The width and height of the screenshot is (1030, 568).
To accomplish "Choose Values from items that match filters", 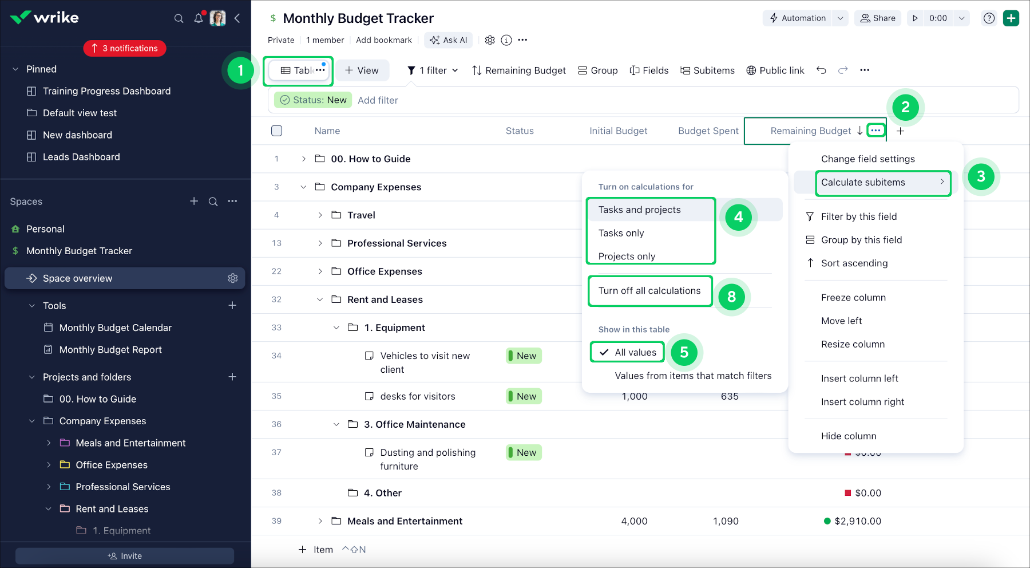I will pyautogui.click(x=692, y=376).
